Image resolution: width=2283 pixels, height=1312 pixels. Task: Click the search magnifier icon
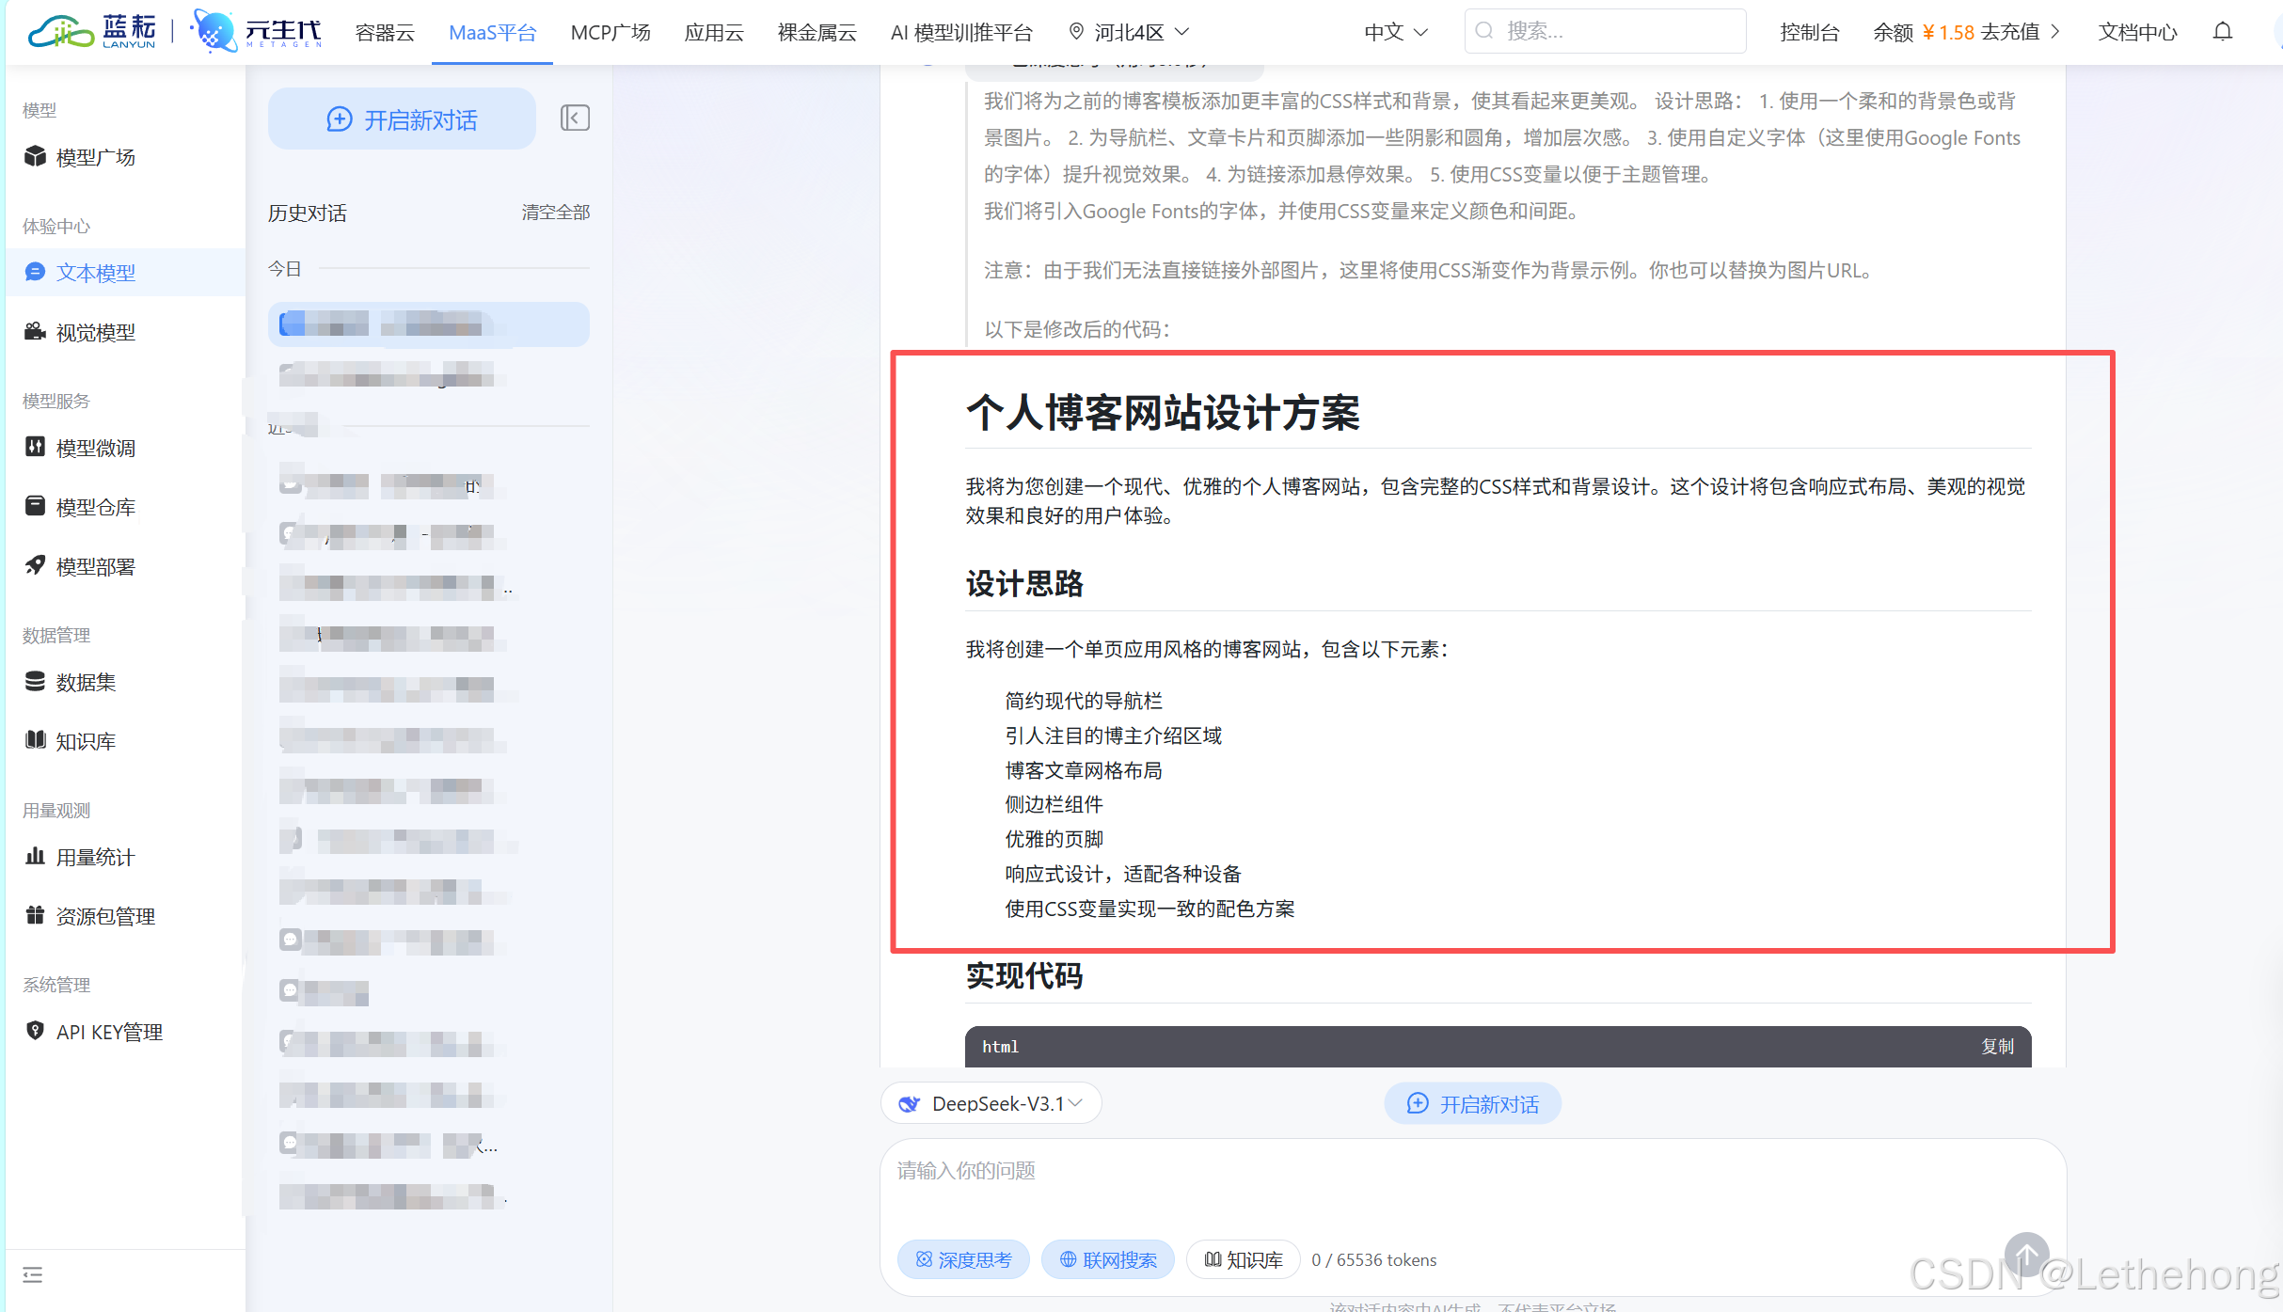tap(1484, 31)
